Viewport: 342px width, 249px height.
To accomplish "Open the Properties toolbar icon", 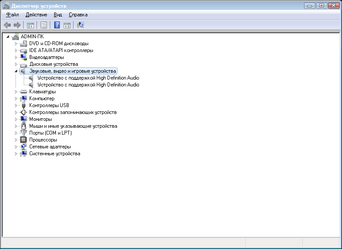I will click(43, 25).
